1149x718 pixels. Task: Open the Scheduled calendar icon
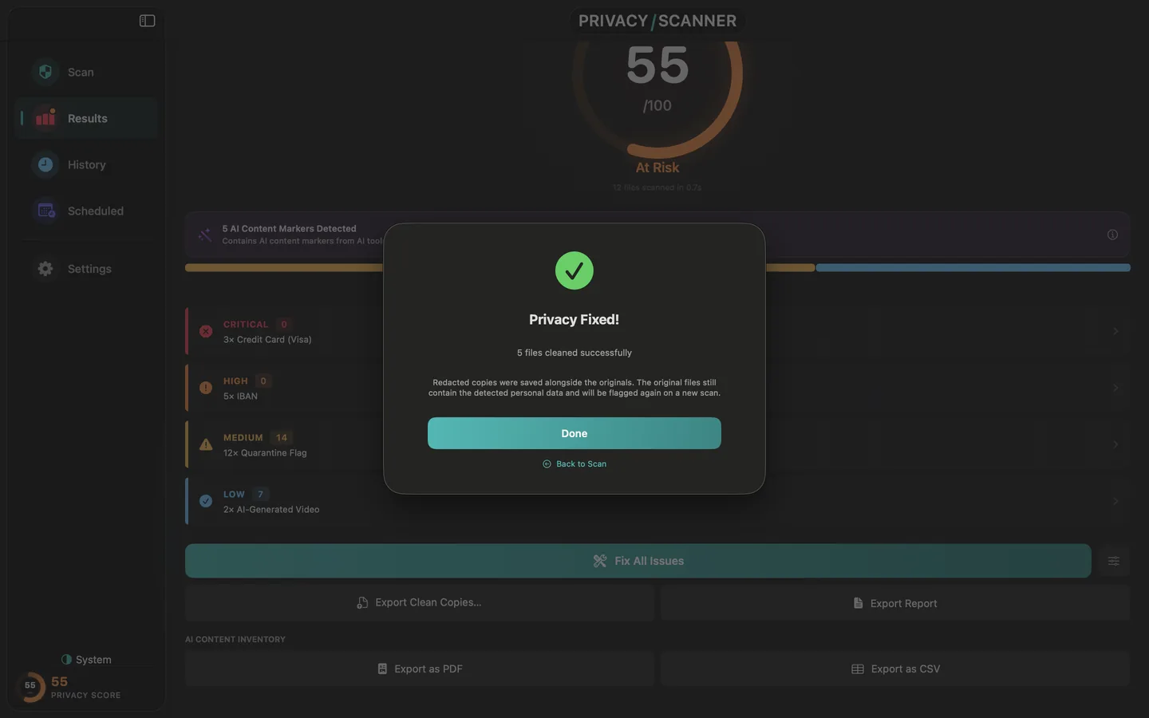point(45,211)
